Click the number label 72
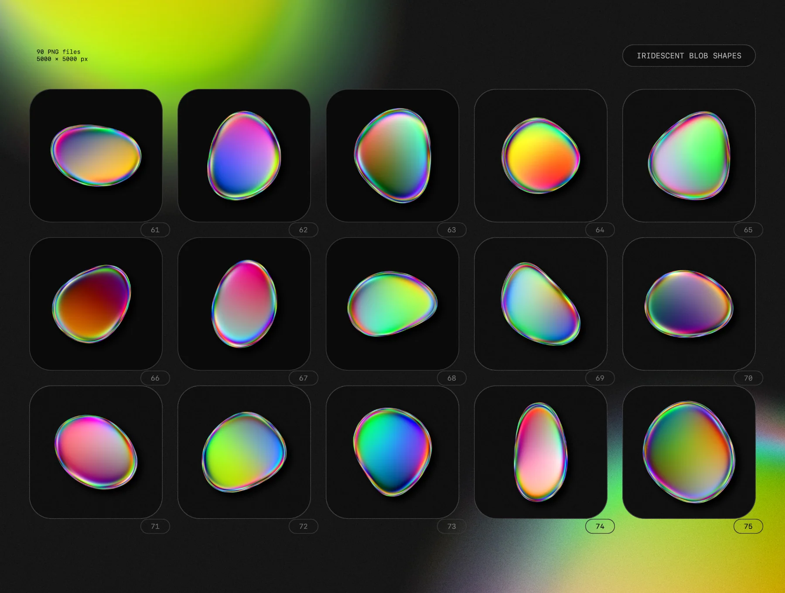Screen dimensions: 785x593 (x=304, y=526)
